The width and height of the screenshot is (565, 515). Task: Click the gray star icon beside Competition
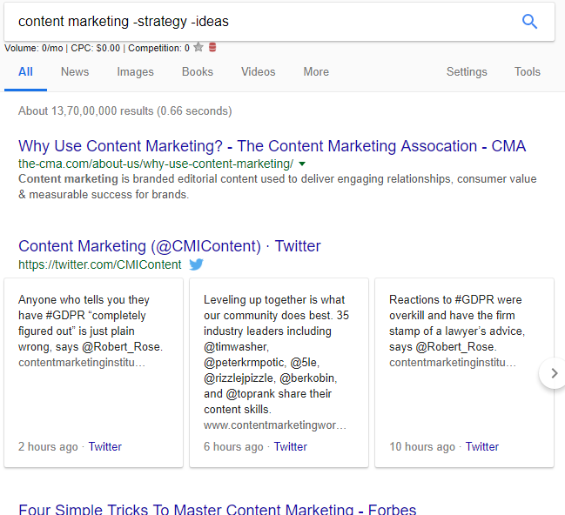coord(198,48)
